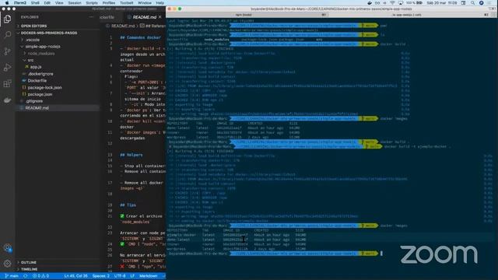
Task: Click the date and time in menu bar
Action: (x=442, y=3)
